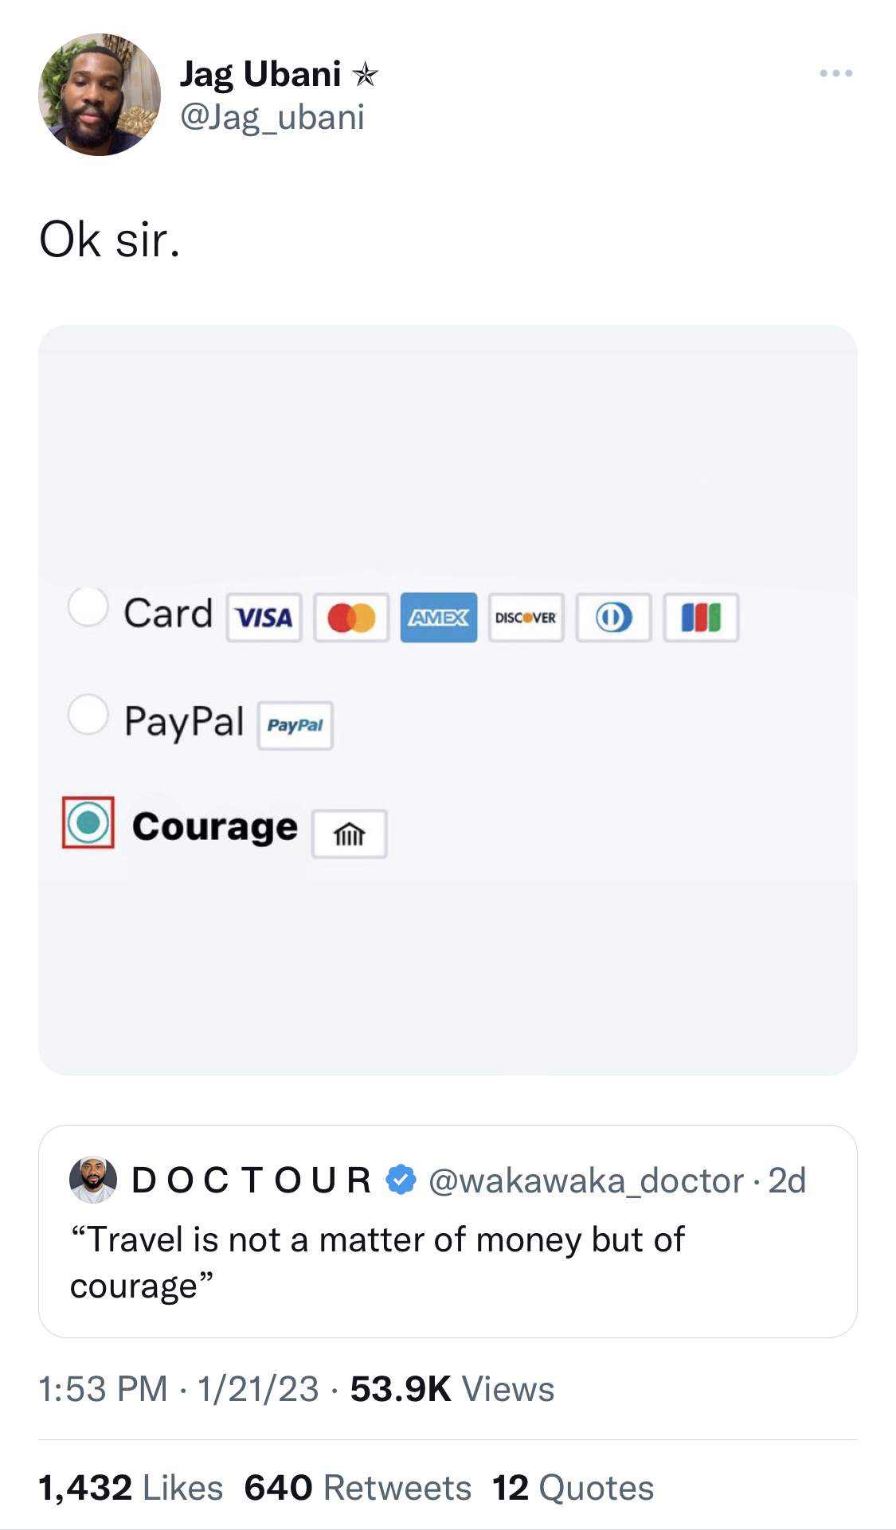Image resolution: width=896 pixels, height=1530 pixels.
Task: Select the PayPal radio button
Action: tap(88, 714)
